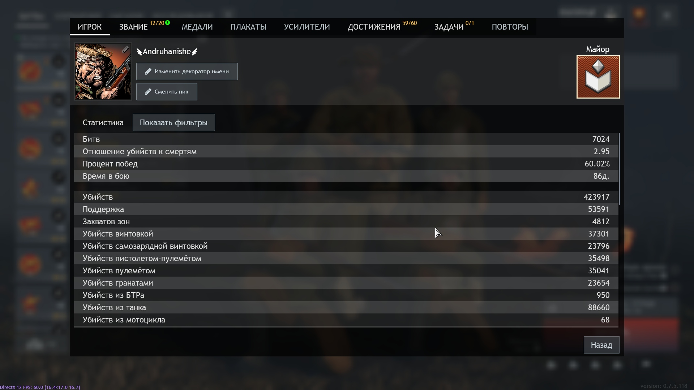Screen dimensions: 694x390
Task: Switch to the Плакаты tab
Action: point(248,27)
